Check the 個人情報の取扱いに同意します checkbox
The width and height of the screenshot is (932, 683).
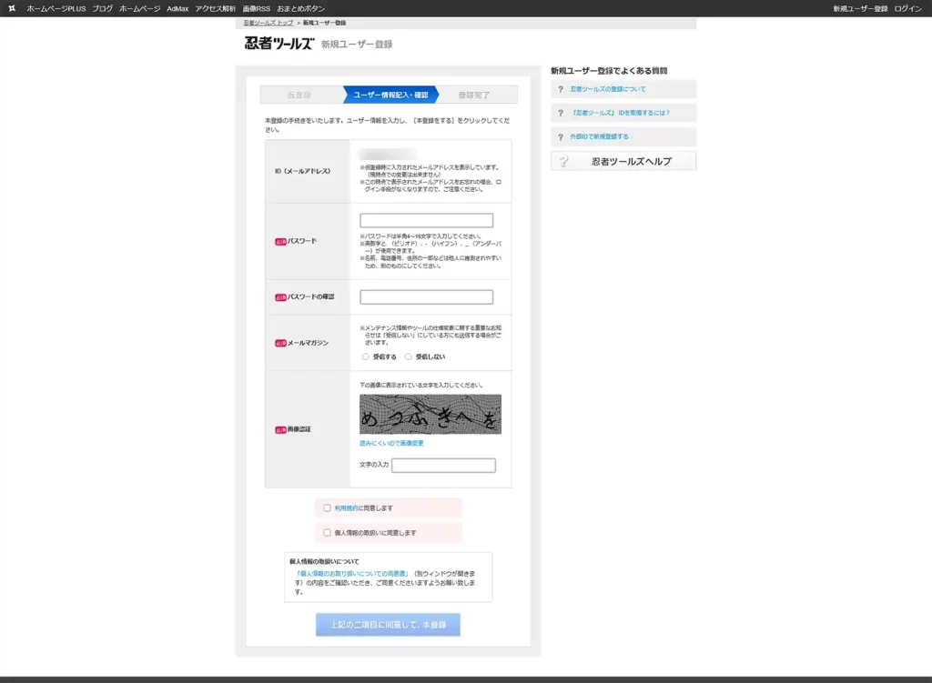pos(327,532)
